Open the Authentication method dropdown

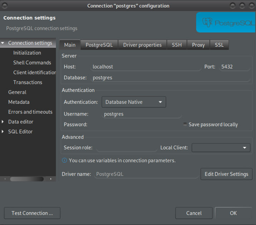tap(134, 102)
